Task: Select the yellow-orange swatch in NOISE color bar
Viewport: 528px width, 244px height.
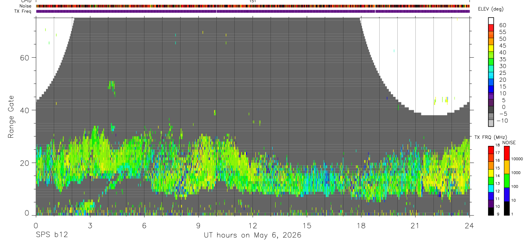Action: (x=507, y=166)
